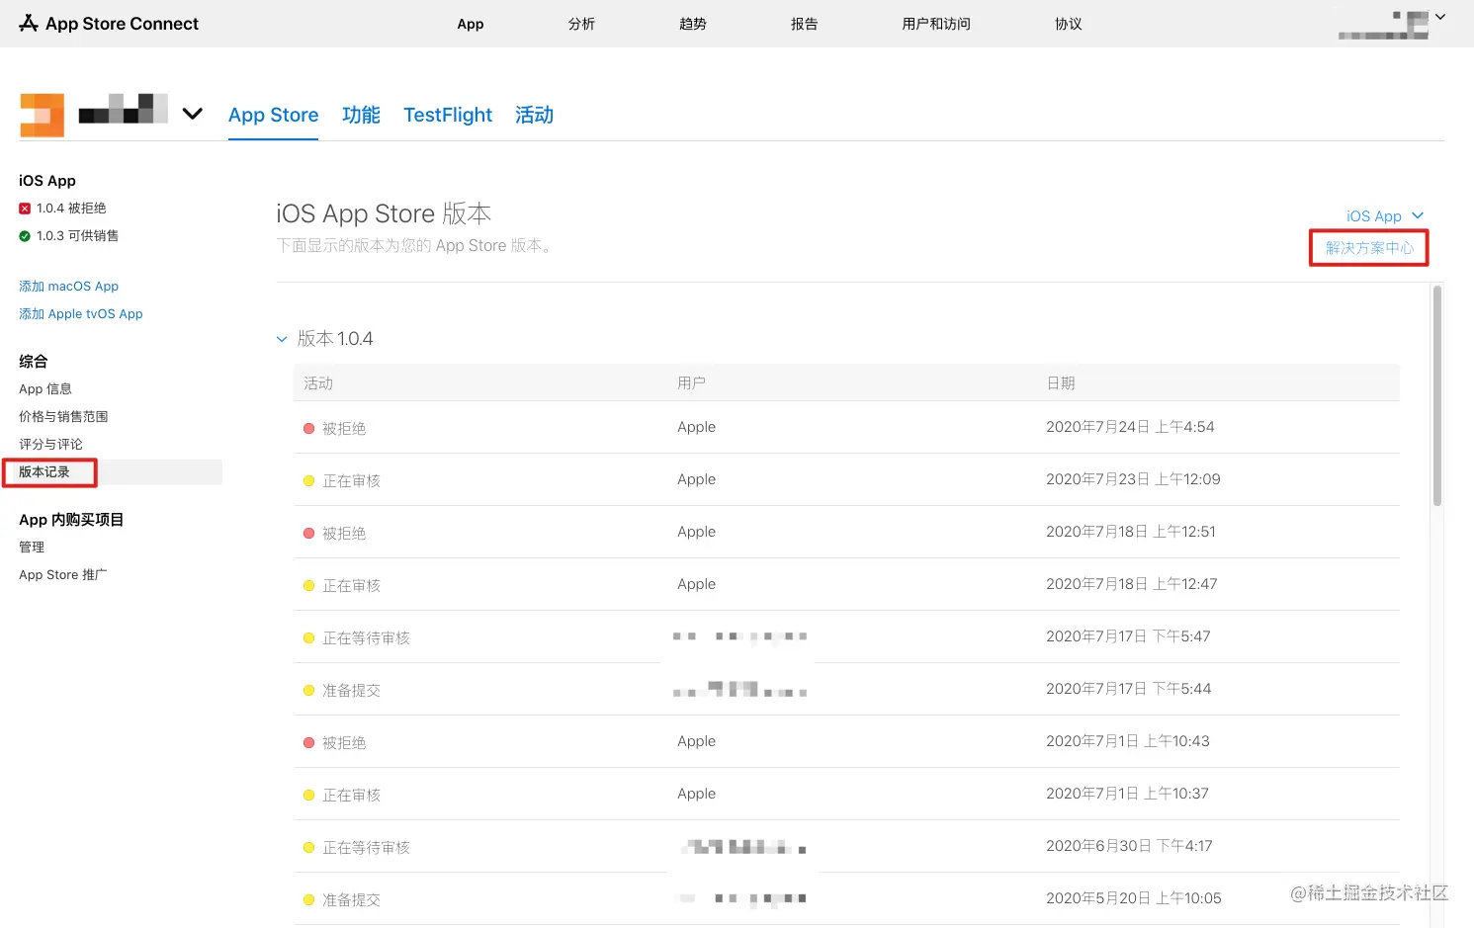Select version 1.0.3 可供销售 in sidebar
Image resolution: width=1474 pixels, height=928 pixels.
pos(77,236)
